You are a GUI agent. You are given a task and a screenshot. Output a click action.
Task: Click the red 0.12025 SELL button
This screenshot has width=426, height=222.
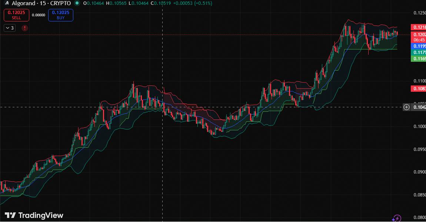[16, 15]
